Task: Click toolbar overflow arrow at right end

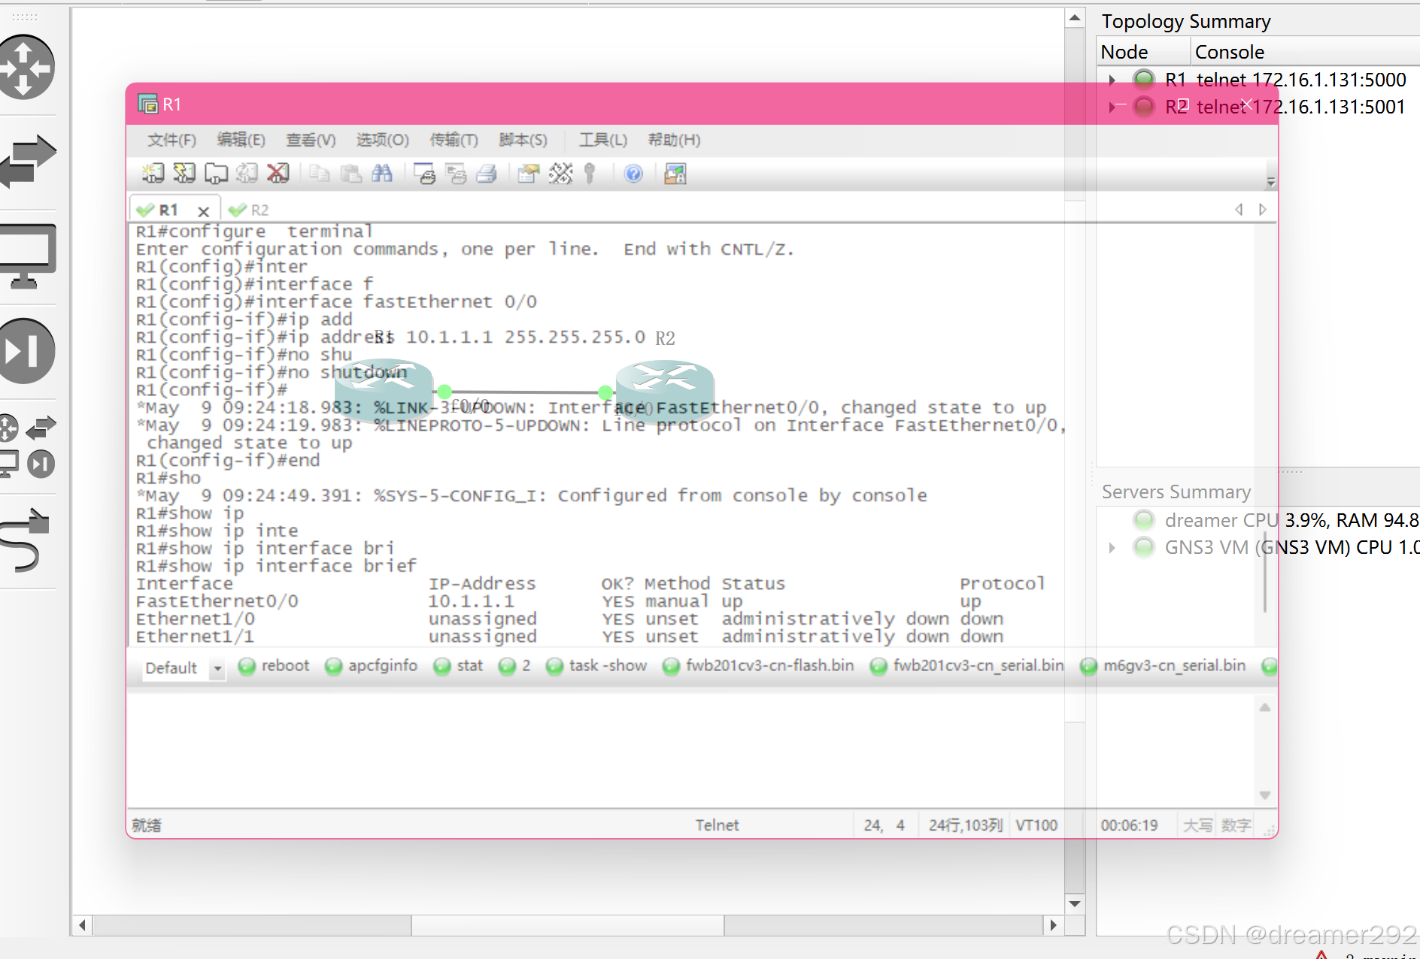Action: tap(1271, 182)
